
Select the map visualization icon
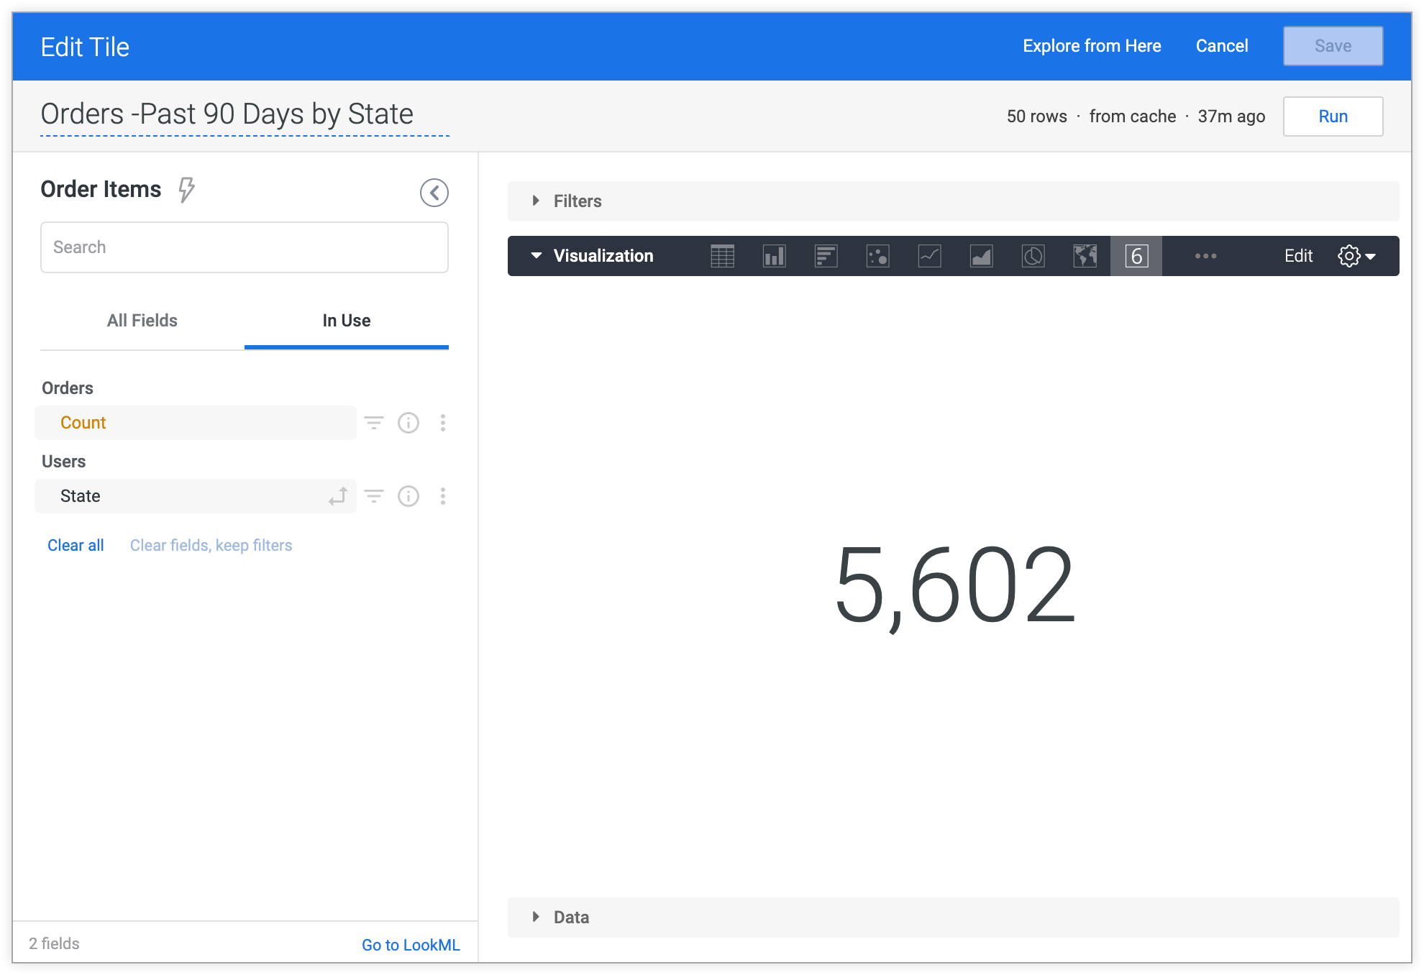point(1085,257)
